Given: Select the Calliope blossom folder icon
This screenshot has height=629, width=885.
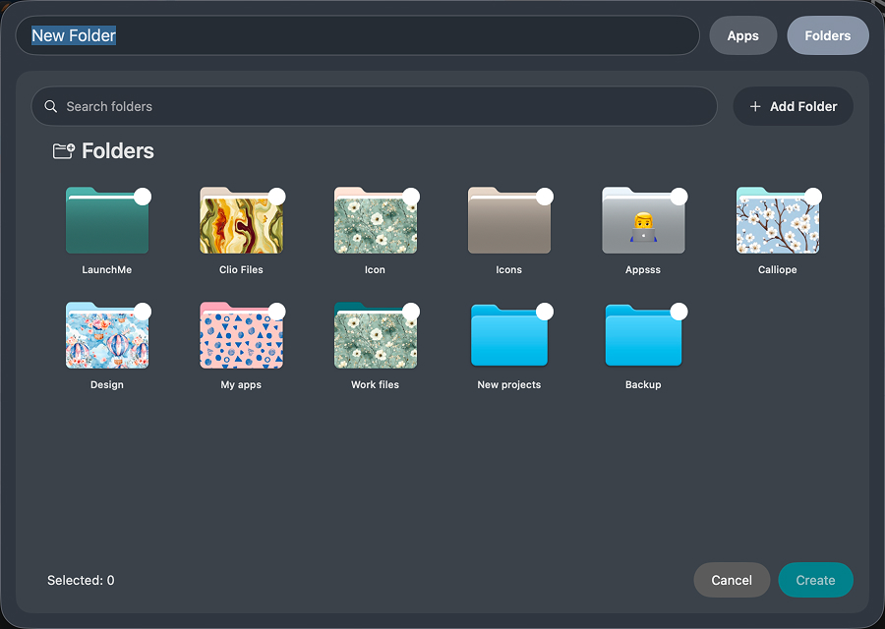Looking at the screenshot, I should (x=777, y=220).
